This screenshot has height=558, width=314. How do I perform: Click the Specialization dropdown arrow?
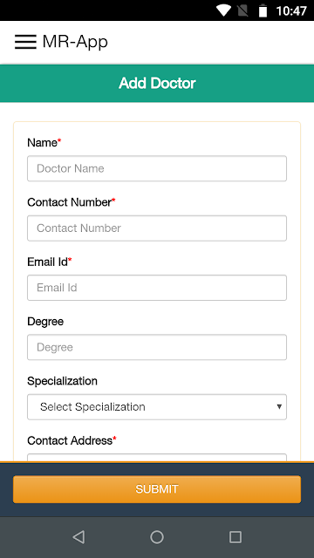pos(279,407)
